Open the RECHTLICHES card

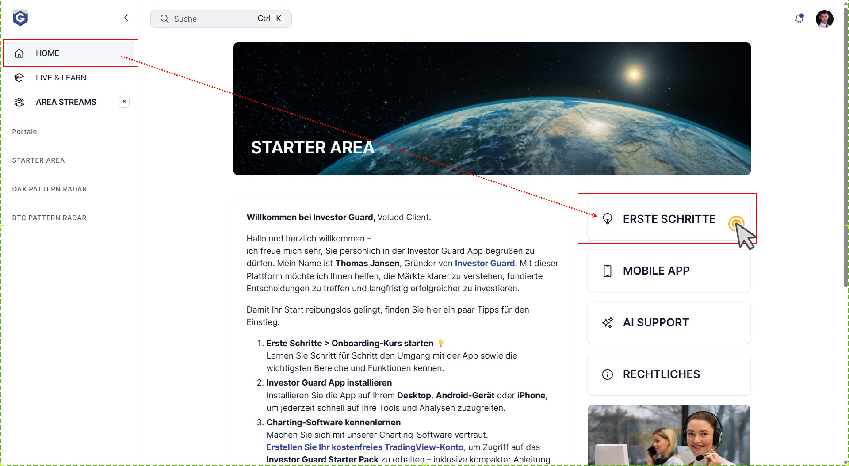coord(669,374)
